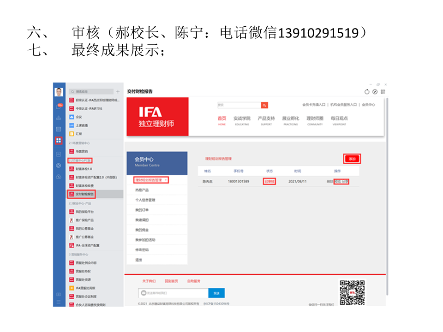Open the cloud drive sidebar icon
Viewport: 443px width, 332px height.
coord(59,177)
